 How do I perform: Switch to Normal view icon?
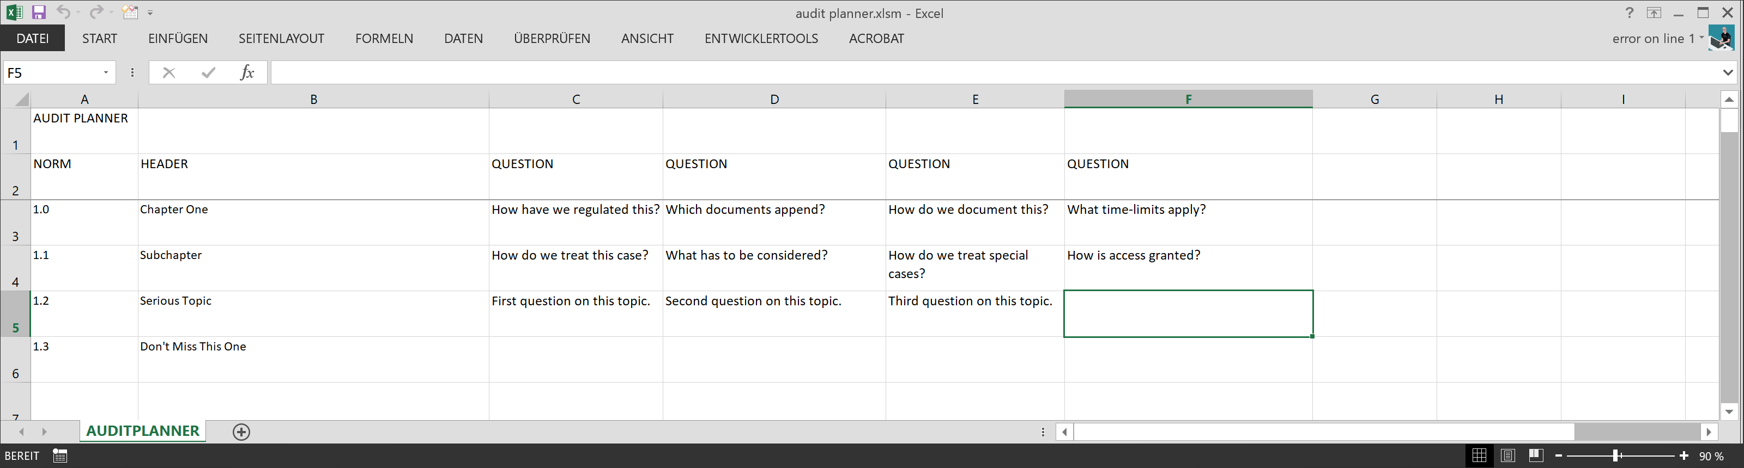(x=1479, y=456)
